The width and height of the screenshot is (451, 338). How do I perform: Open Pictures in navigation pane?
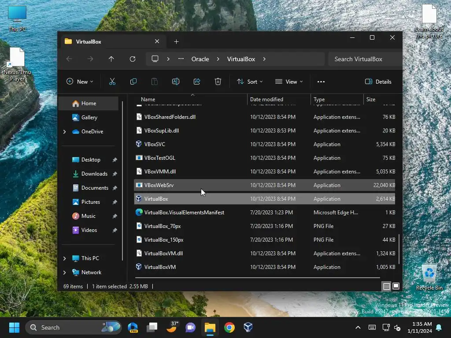[x=91, y=202]
